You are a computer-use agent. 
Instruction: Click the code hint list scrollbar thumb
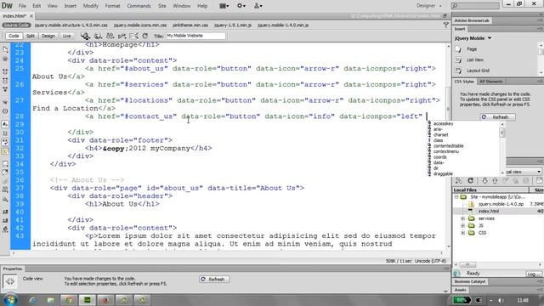502,133
